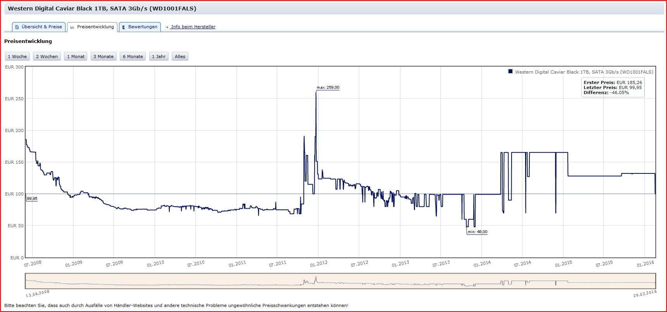
Task: Click the min: 48,00 chart label
Action: [x=477, y=232]
